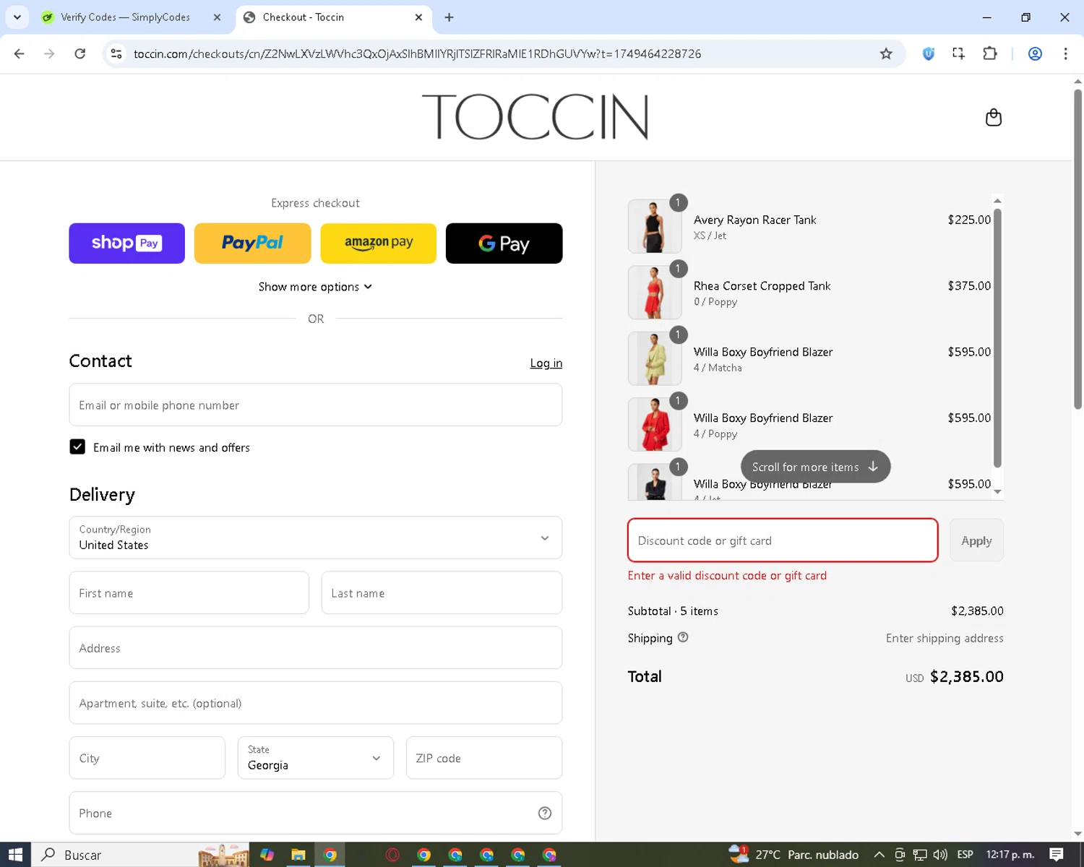1084x867 pixels.
Task: Open the weather widget showing 27°C
Action: [x=793, y=855]
